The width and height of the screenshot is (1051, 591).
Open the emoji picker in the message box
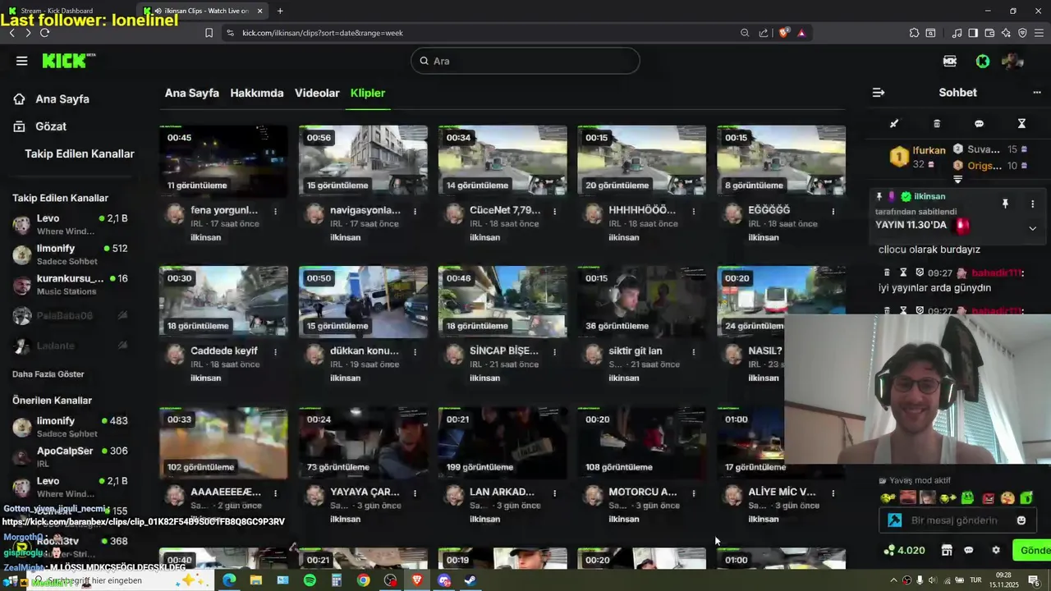coord(1021,520)
